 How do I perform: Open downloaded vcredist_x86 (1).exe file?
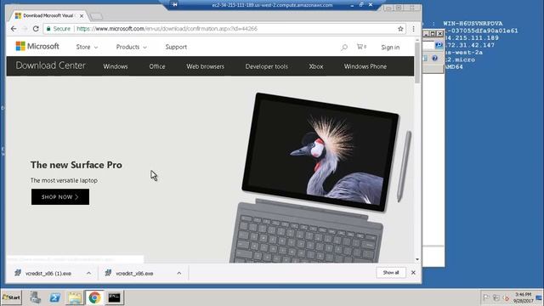[x=48, y=274]
